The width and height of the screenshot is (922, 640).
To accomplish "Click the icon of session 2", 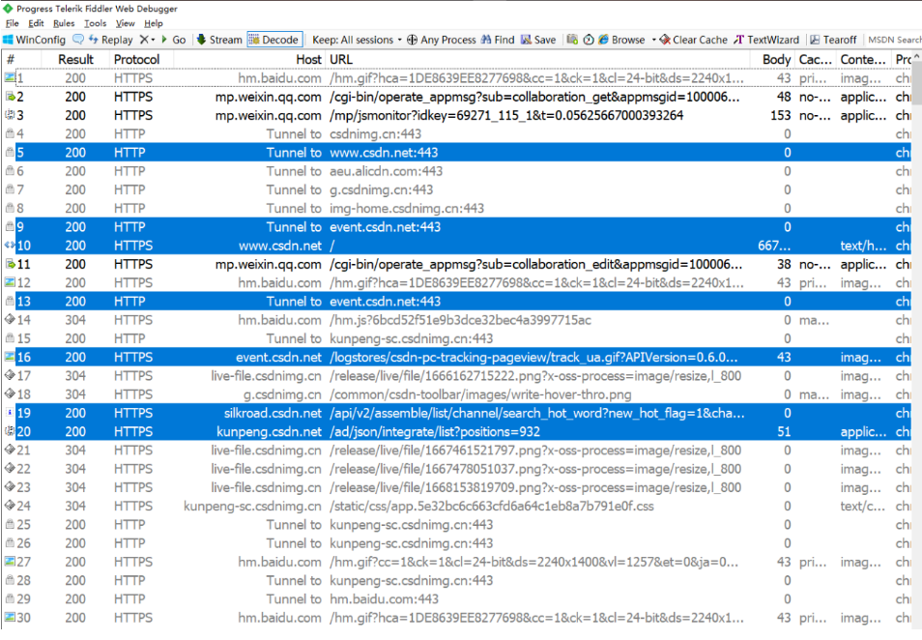I will pos(10,97).
